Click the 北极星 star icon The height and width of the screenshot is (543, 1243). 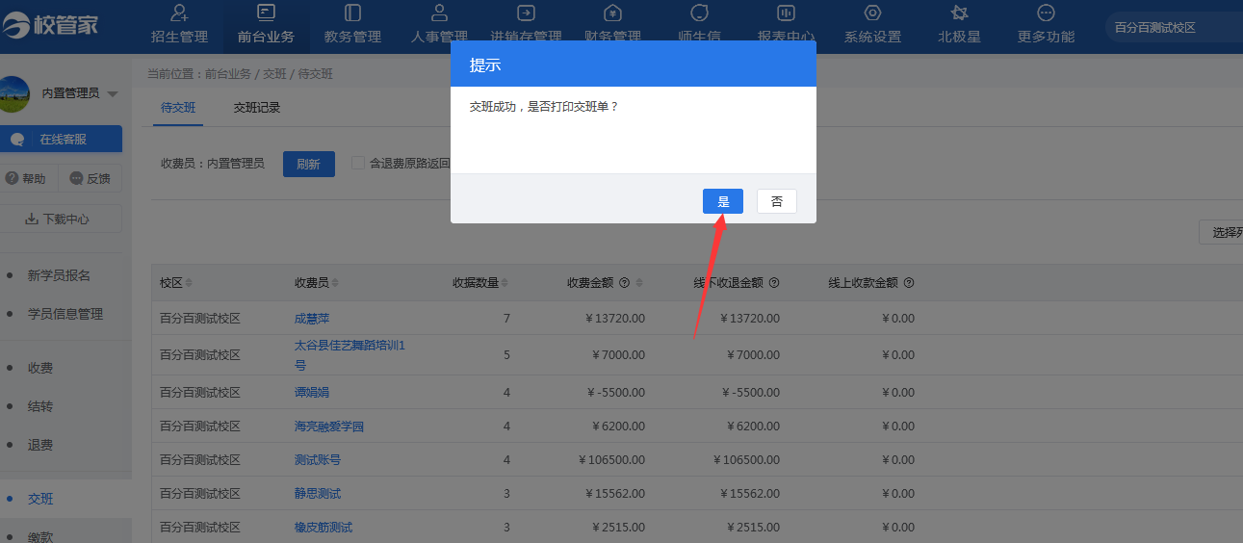pyautogui.click(x=959, y=13)
